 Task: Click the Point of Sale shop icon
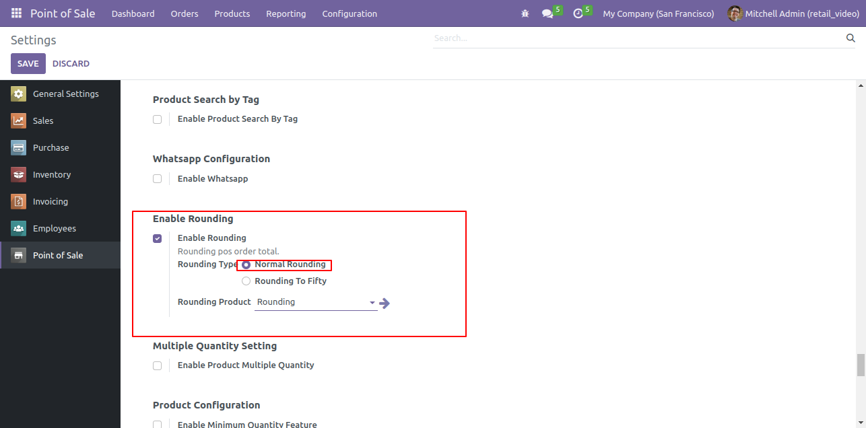19,256
